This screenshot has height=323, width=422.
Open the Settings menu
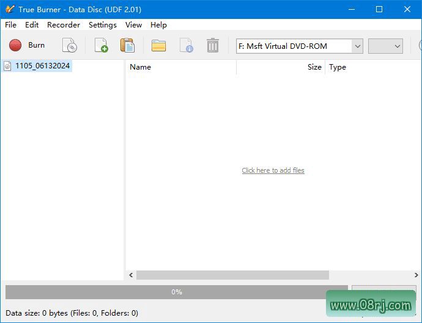102,25
